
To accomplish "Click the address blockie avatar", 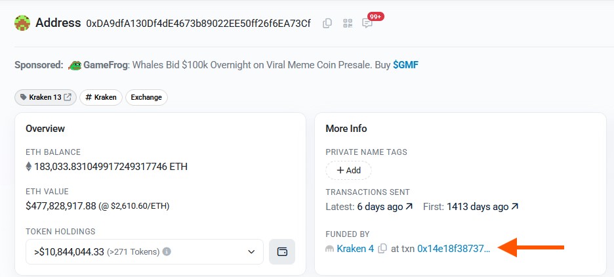I will pos(23,24).
